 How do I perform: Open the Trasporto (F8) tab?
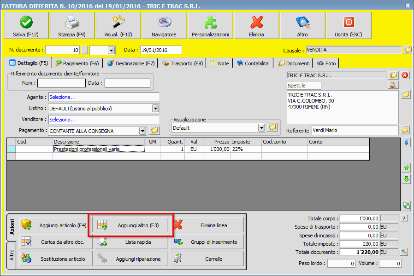183,63
